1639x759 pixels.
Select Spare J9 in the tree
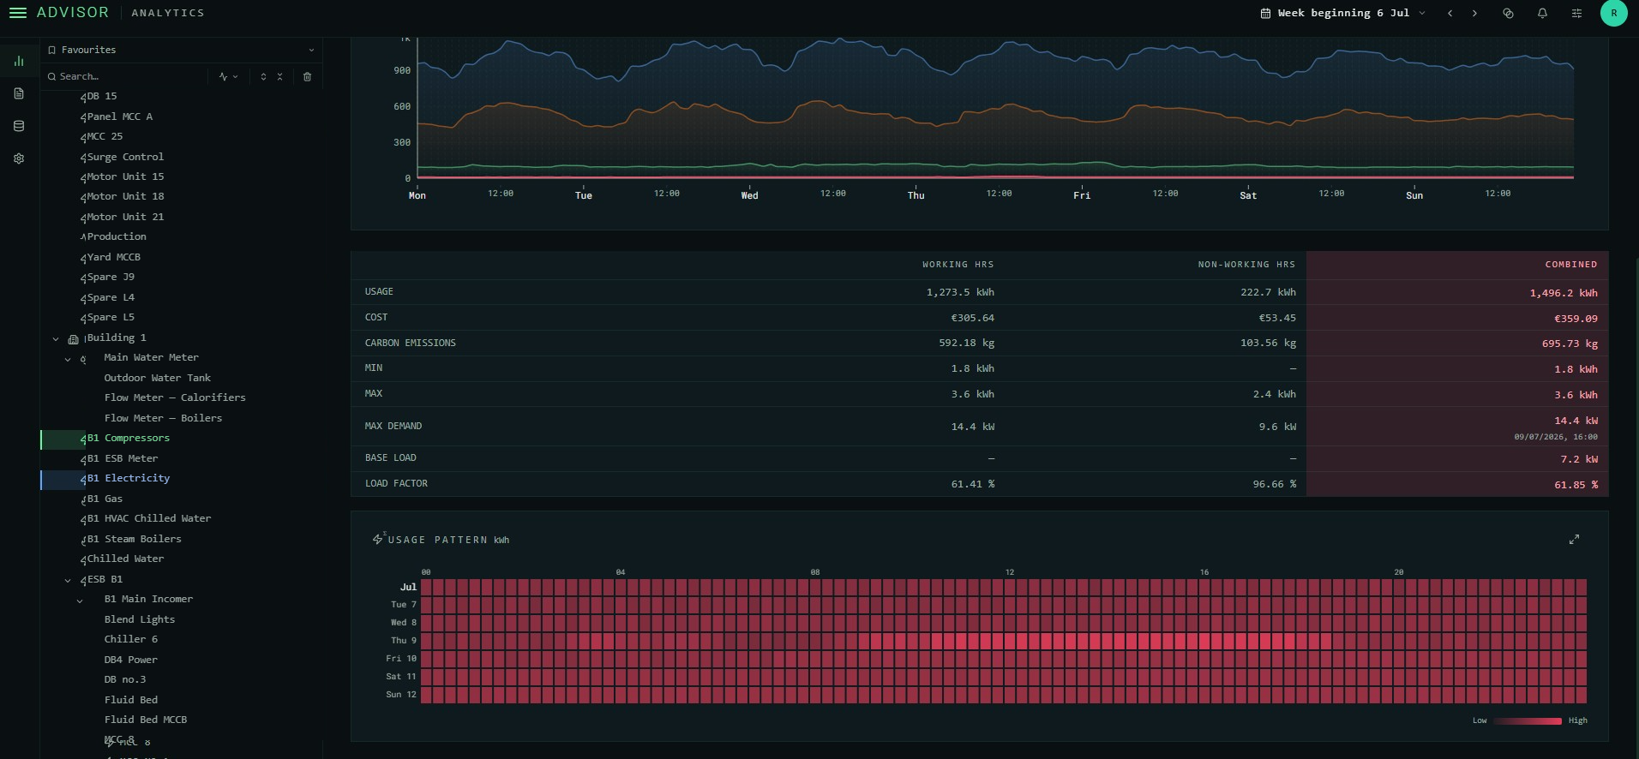(x=111, y=277)
